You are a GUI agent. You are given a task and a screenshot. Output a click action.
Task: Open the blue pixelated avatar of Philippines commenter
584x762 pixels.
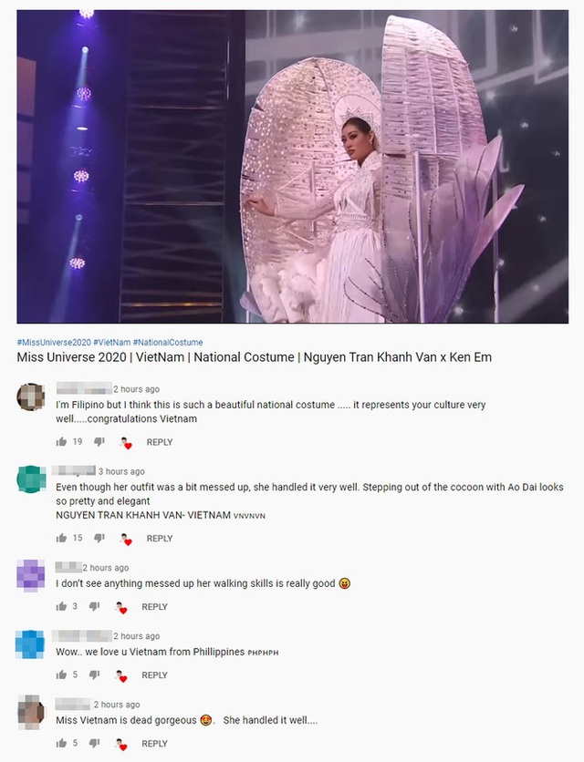(30, 644)
